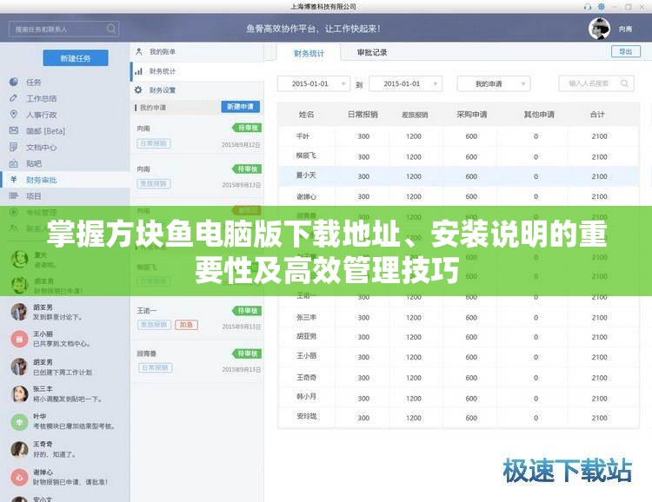Click the 日常报销 column header
652x502 pixels.
tap(363, 115)
